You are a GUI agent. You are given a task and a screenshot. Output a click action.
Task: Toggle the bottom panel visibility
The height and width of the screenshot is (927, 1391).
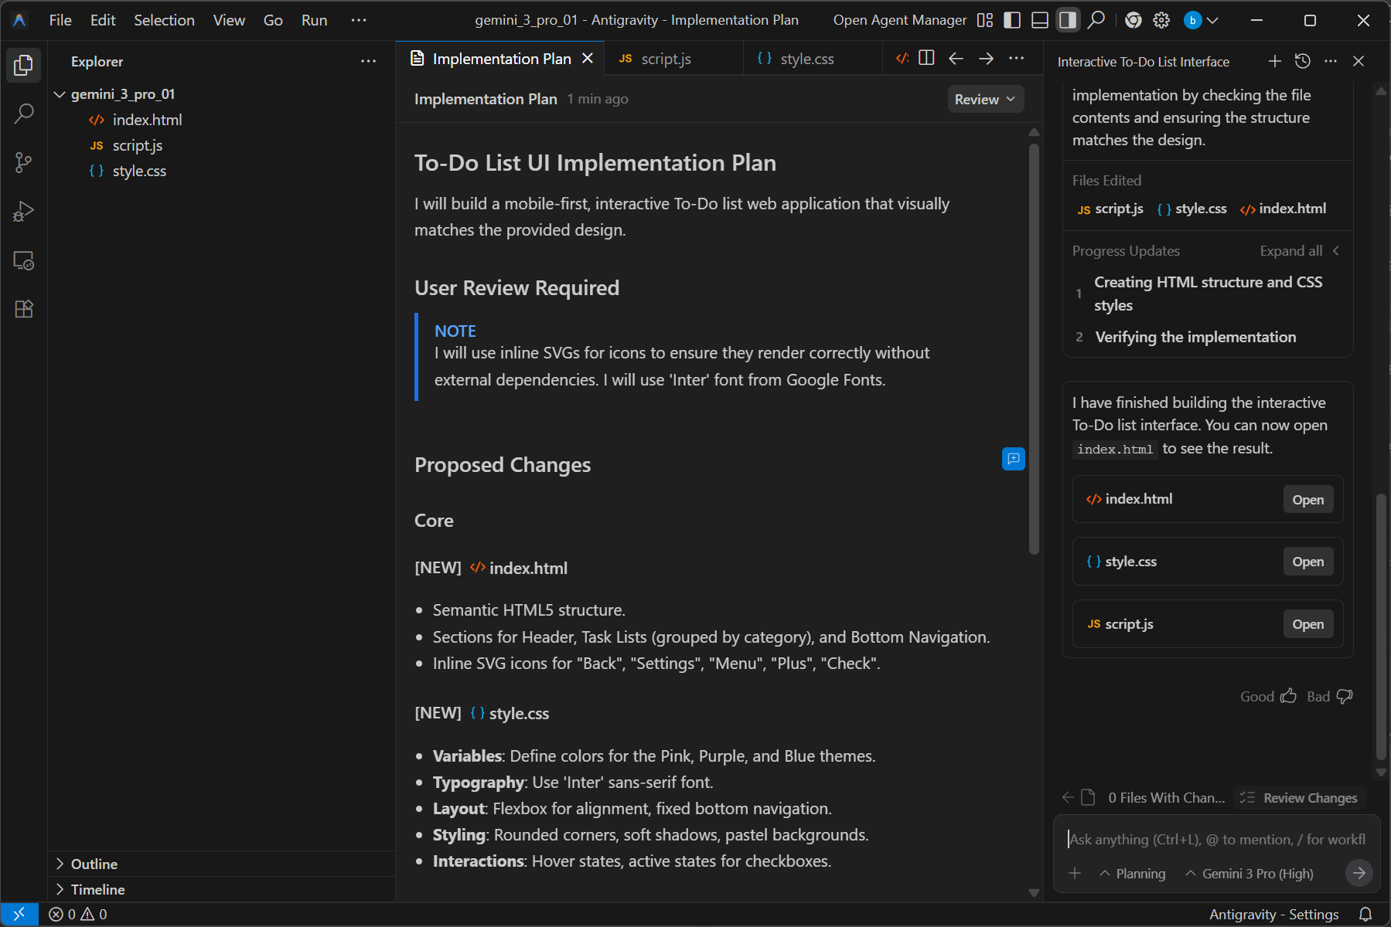click(1040, 20)
